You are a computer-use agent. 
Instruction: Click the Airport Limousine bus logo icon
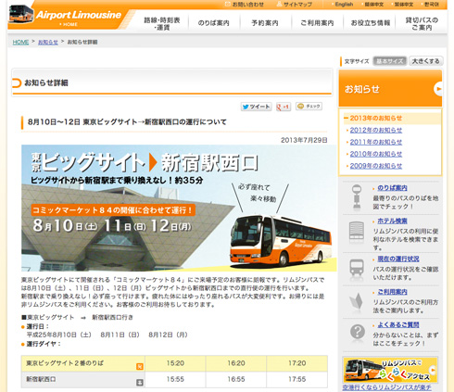pyautogui.click(x=21, y=14)
